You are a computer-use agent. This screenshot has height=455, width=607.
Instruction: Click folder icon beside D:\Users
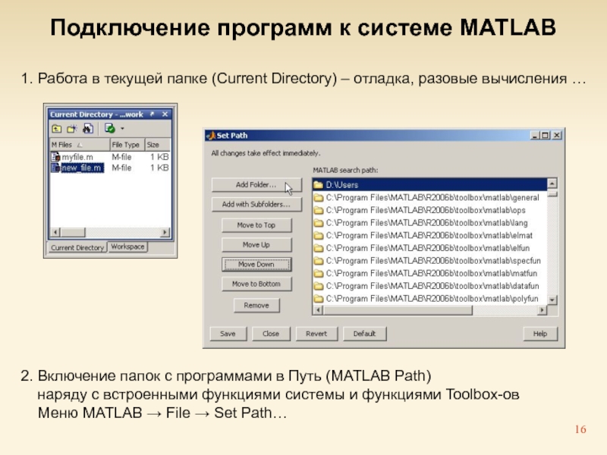pyautogui.click(x=319, y=185)
